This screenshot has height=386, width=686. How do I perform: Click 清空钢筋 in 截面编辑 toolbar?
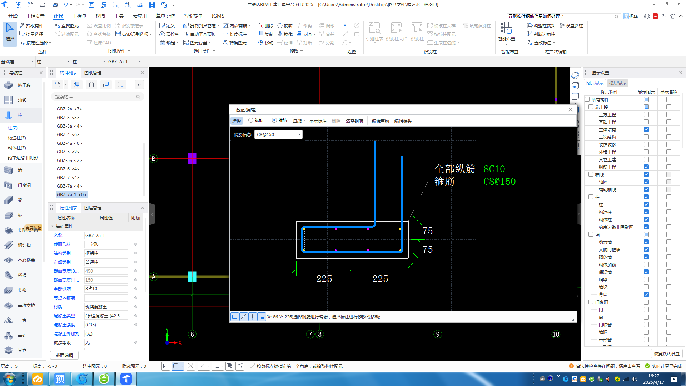(354, 121)
